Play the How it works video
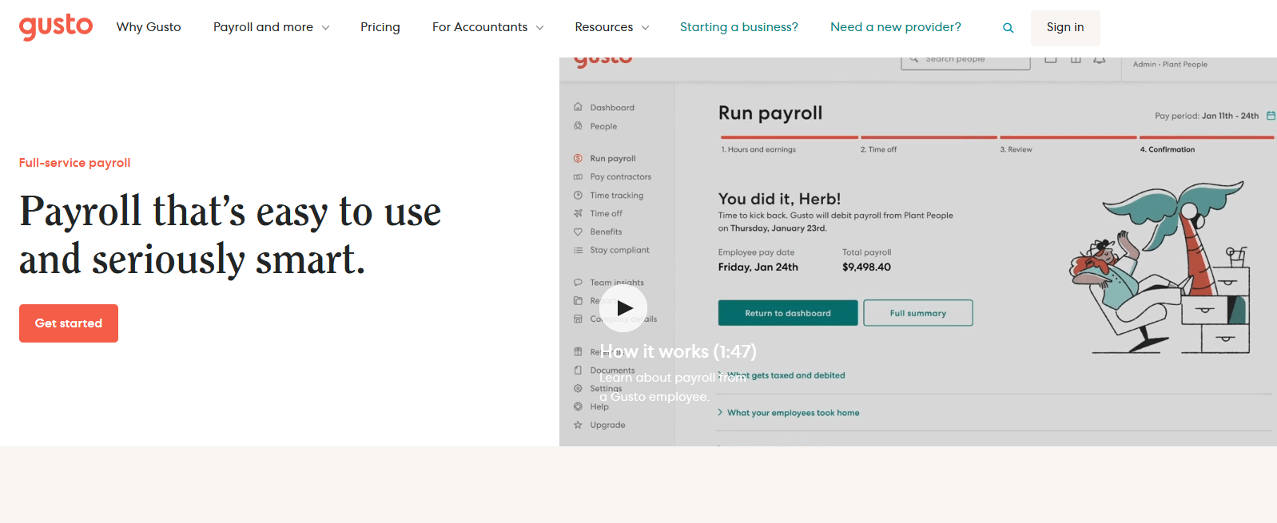The height and width of the screenshot is (523, 1277). (623, 308)
